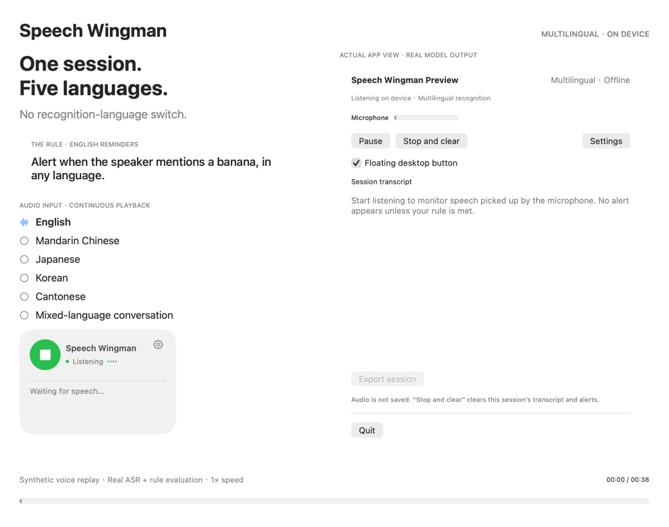
Task: Click the playback progress bar at bottom
Action: [334, 501]
